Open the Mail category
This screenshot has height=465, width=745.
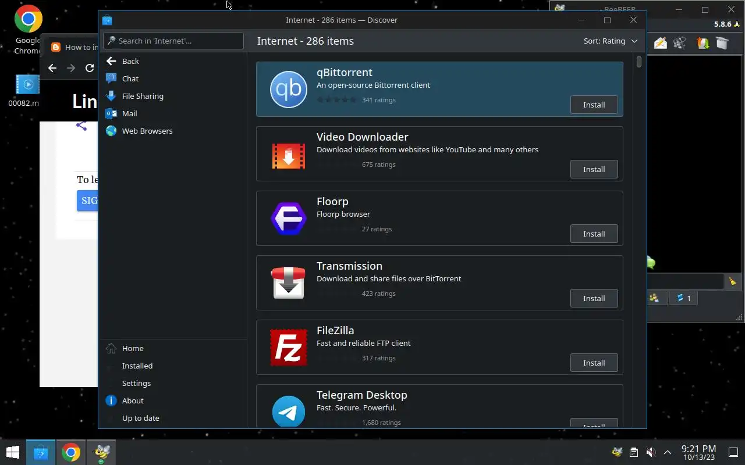coord(173,113)
